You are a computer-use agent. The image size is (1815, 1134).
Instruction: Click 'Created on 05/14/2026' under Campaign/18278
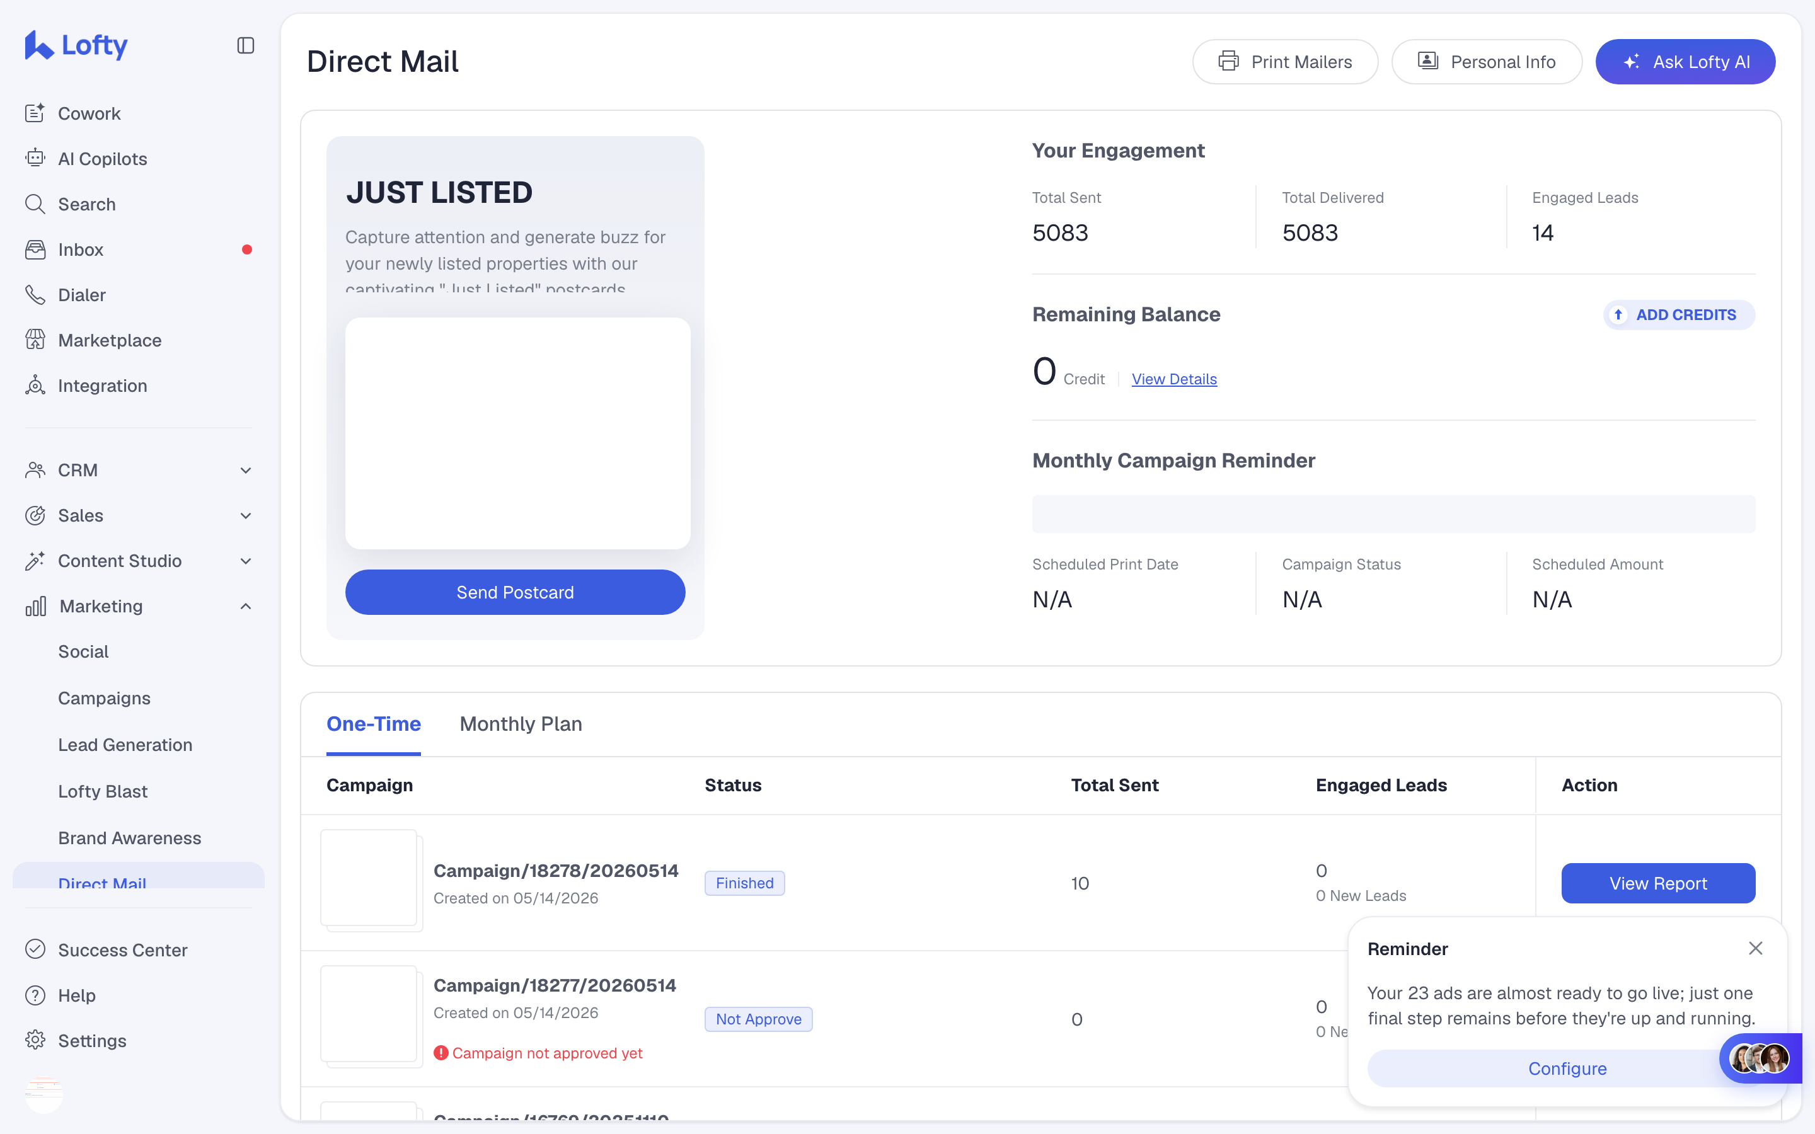(x=516, y=898)
